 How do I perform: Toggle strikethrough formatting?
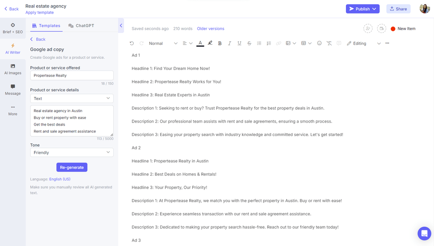click(x=249, y=43)
